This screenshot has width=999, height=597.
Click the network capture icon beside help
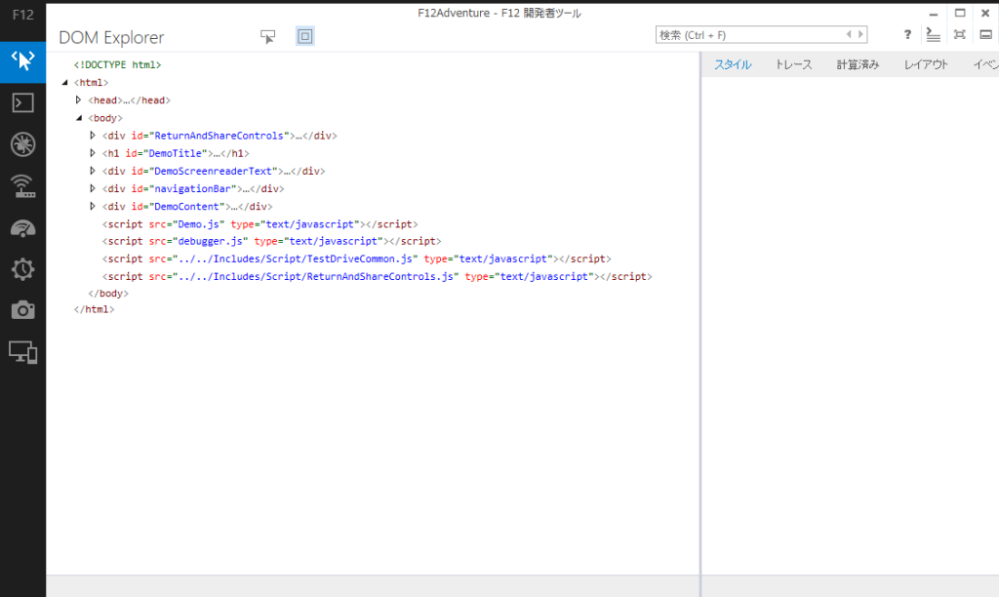click(960, 35)
